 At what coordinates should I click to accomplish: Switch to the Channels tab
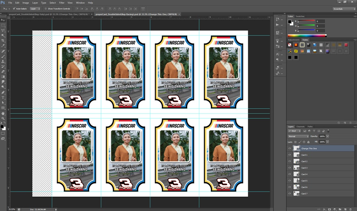point(301,126)
